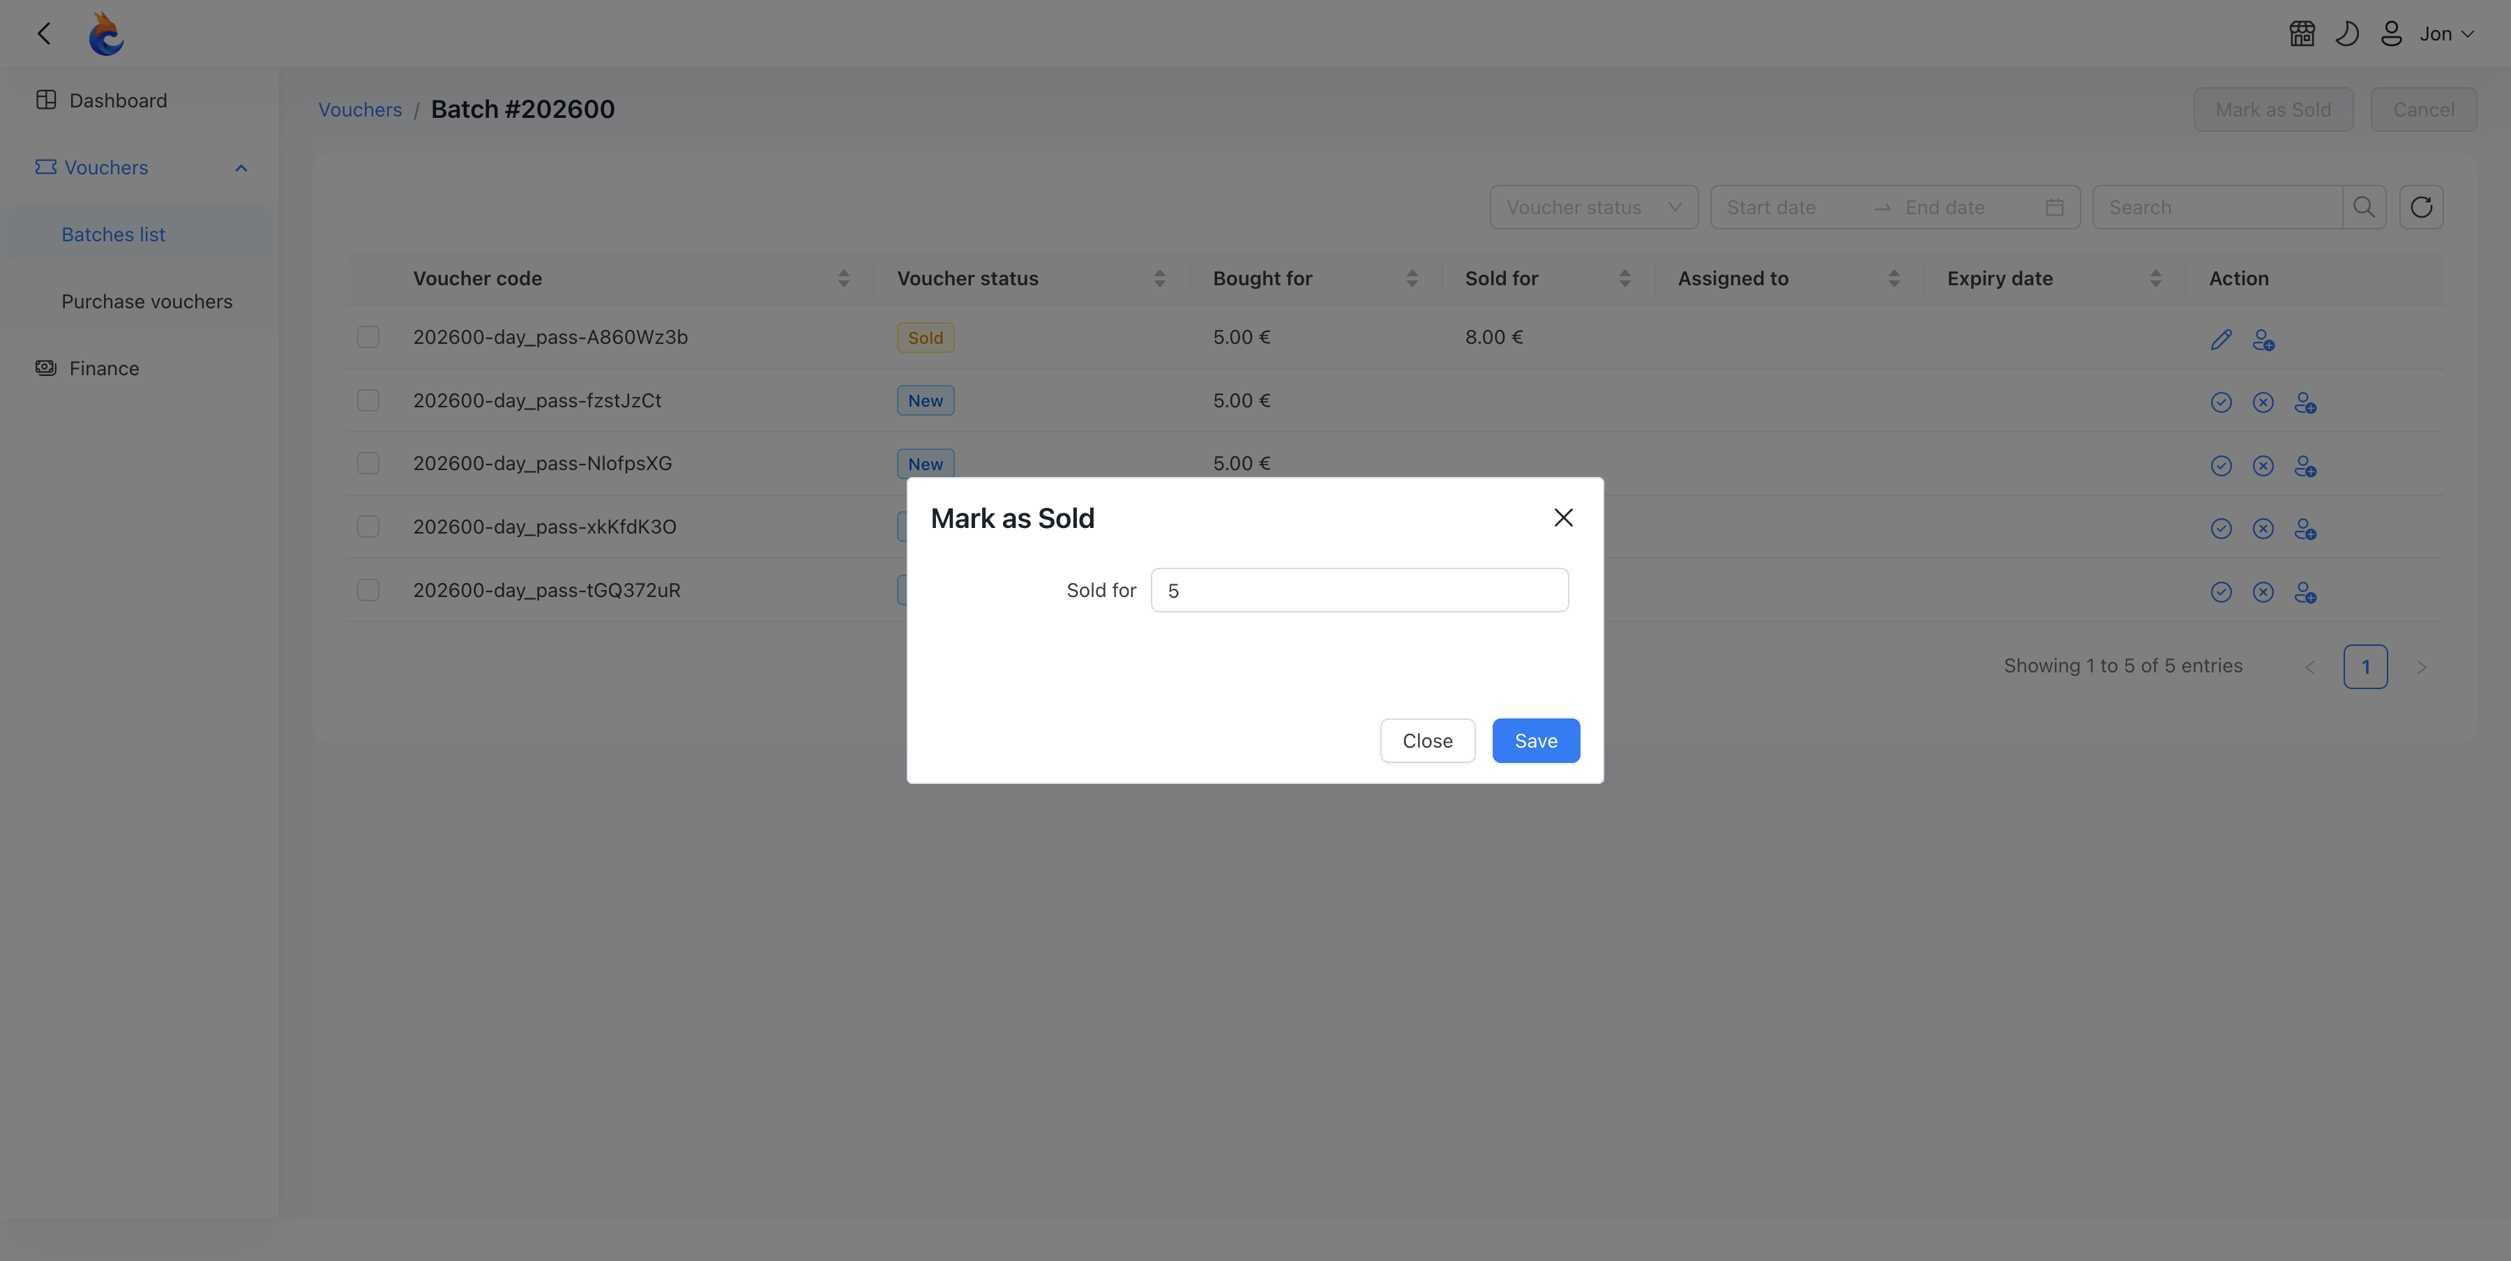
Task: Click edit pencil icon for A860Wz3b voucher
Action: pyautogui.click(x=2221, y=339)
